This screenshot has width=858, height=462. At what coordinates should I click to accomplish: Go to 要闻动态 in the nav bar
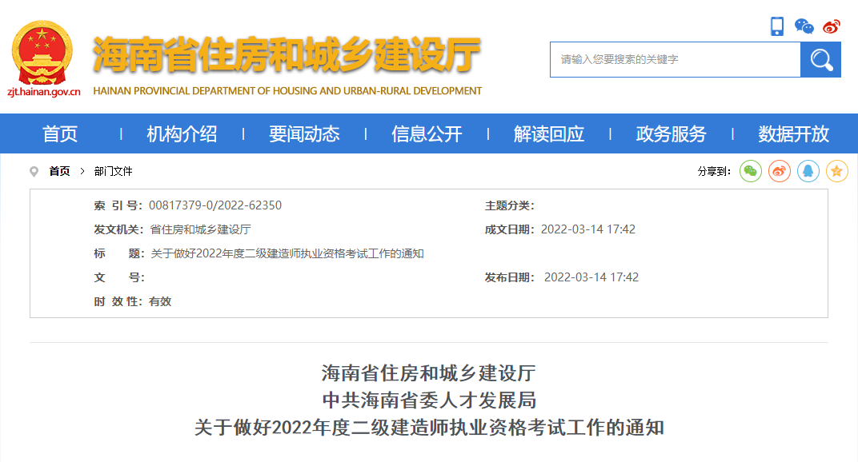tap(304, 134)
